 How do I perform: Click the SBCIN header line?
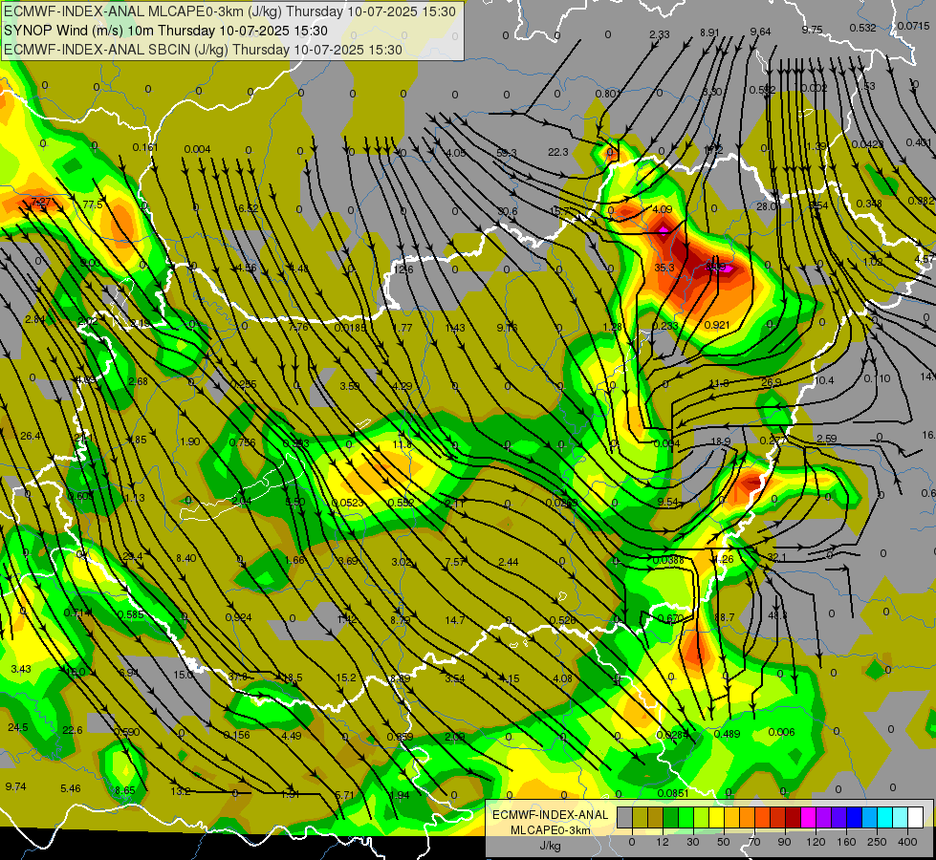(203, 50)
